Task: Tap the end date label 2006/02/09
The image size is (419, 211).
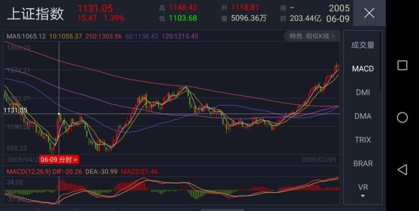Action: [x=318, y=160]
